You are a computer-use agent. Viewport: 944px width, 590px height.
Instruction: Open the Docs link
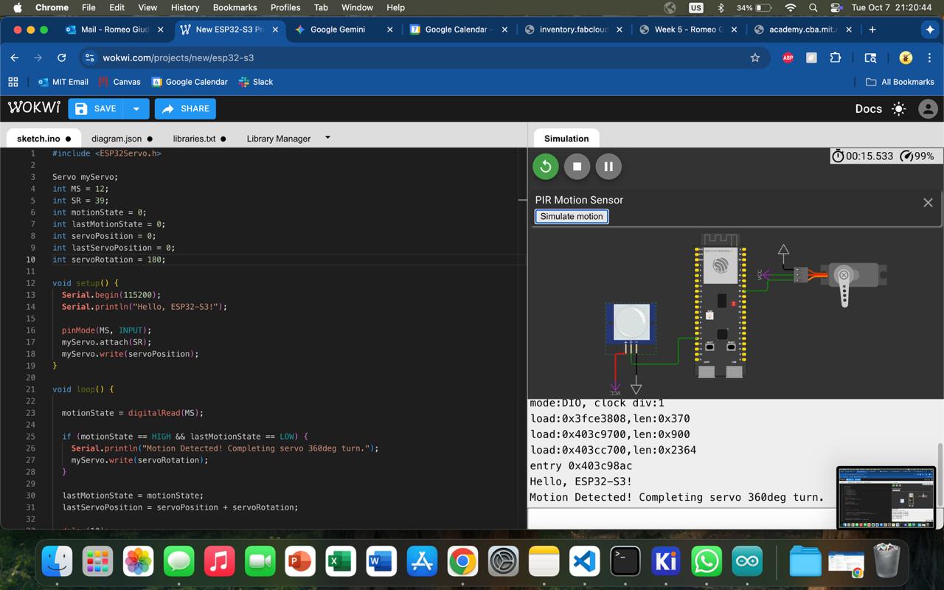[x=868, y=109]
